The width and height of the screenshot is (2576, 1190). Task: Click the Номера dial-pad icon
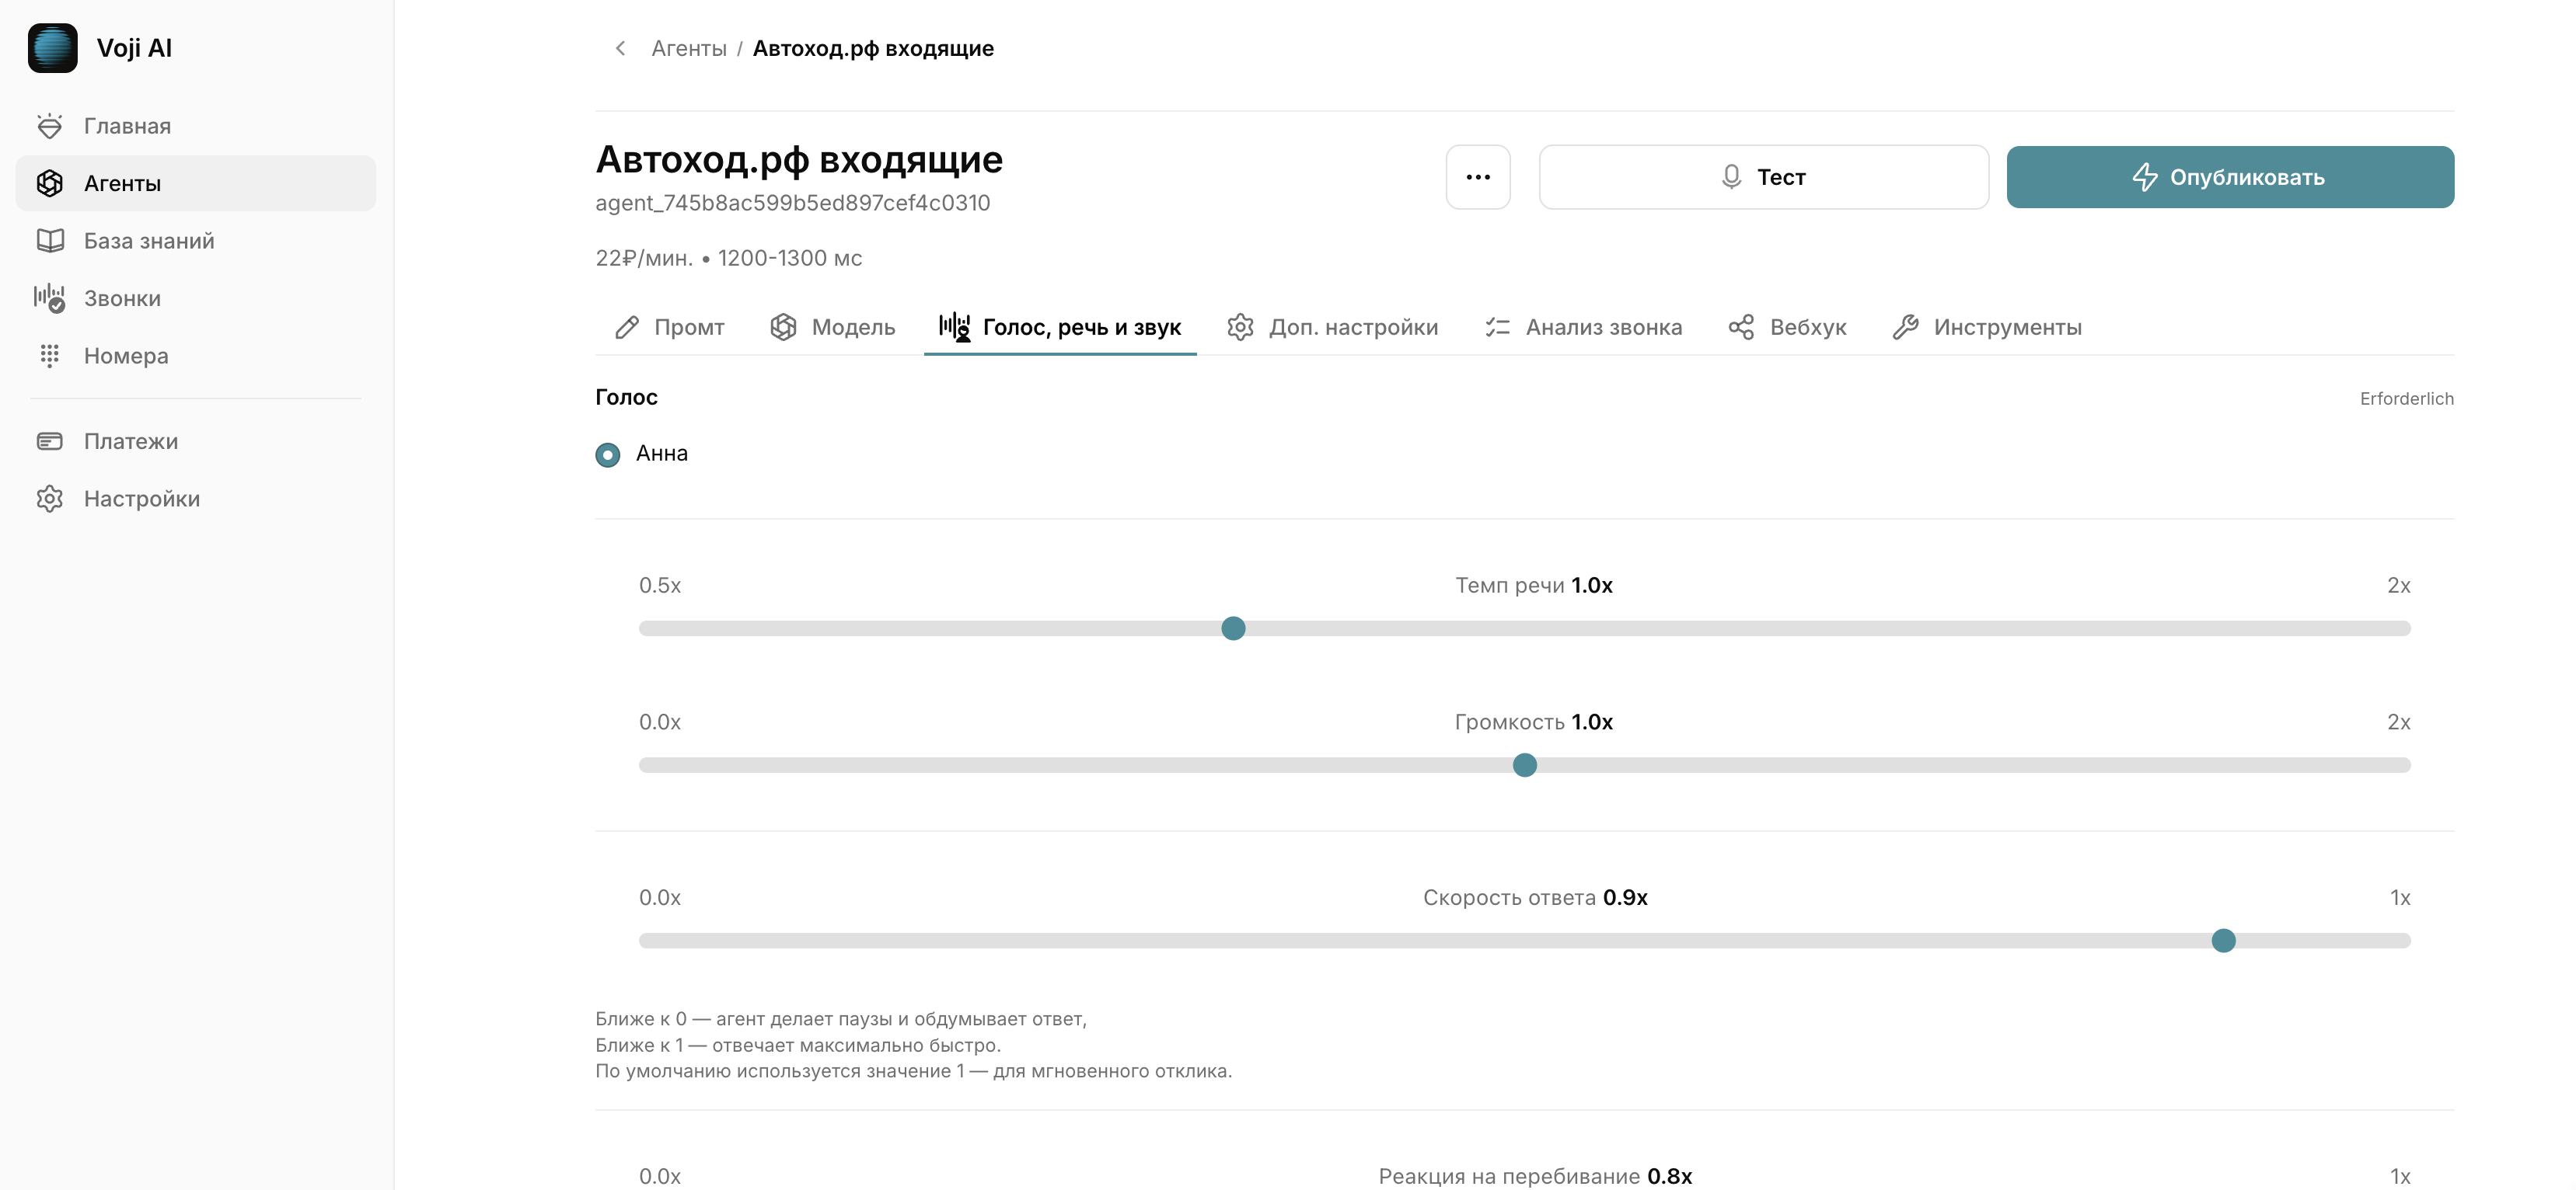tap(50, 356)
